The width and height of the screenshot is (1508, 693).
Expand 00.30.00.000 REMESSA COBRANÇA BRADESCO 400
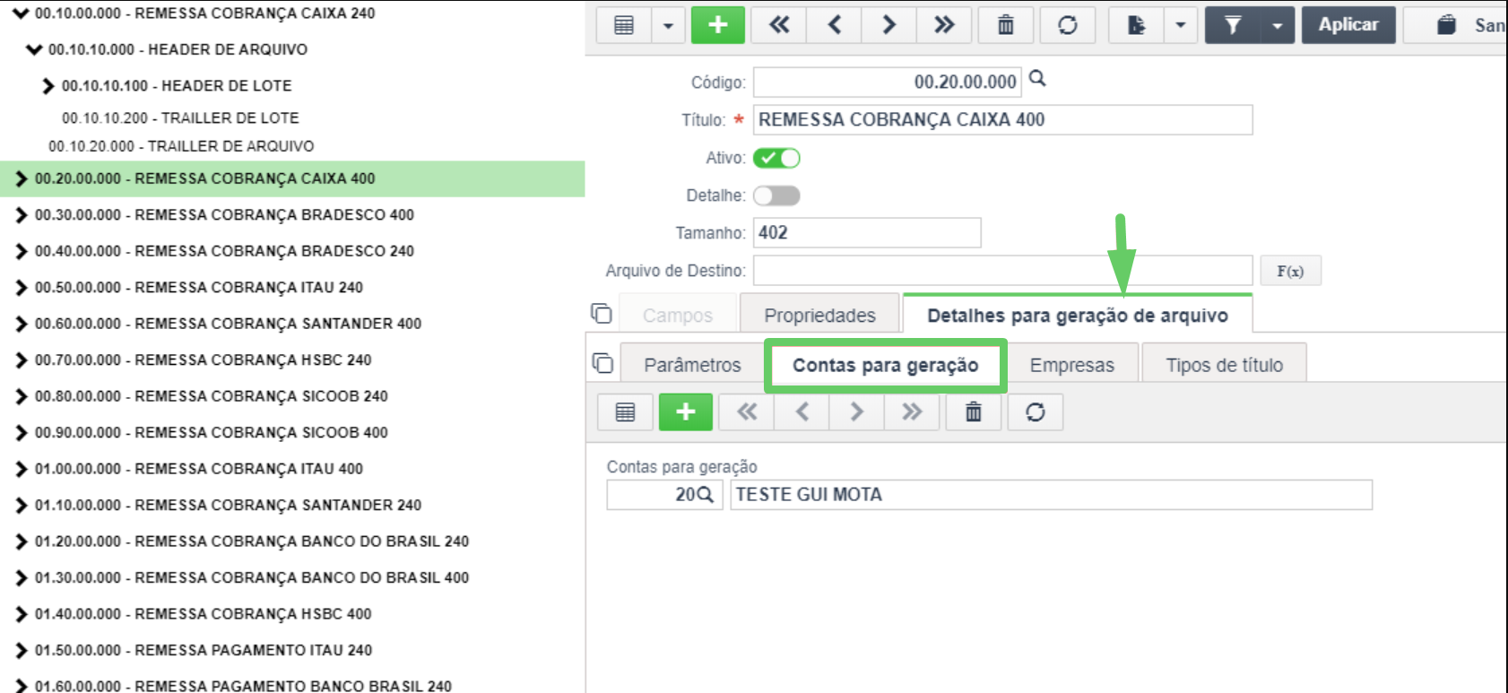22,215
